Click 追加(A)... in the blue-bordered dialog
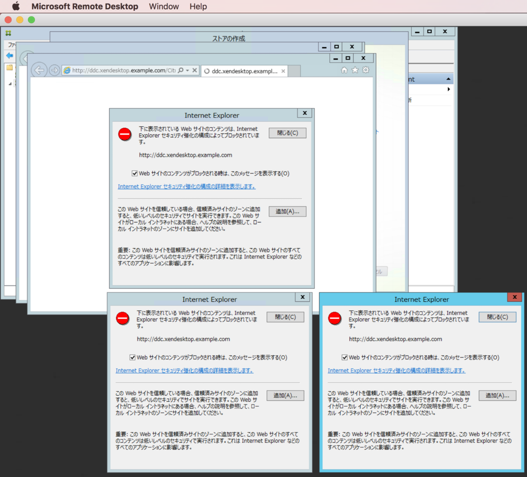The image size is (527, 477). coord(498,395)
